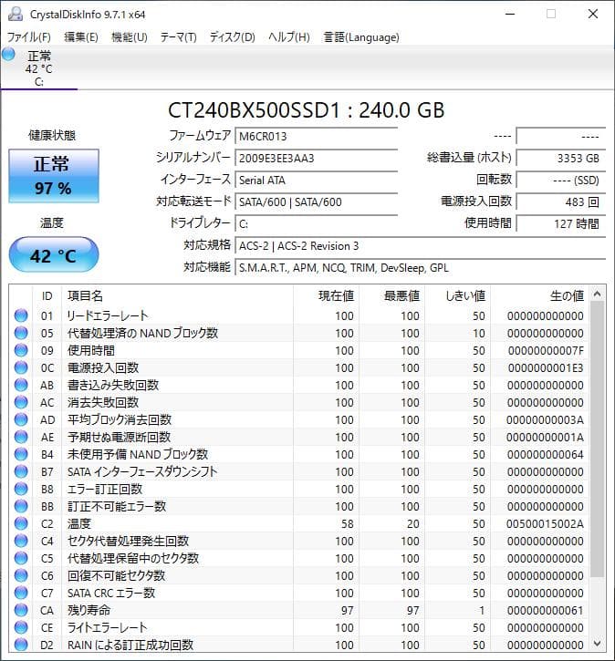Click the SMART list vertical scrollbar thumb
Image resolution: width=615 pixels, height=661 pixels.
click(597, 439)
